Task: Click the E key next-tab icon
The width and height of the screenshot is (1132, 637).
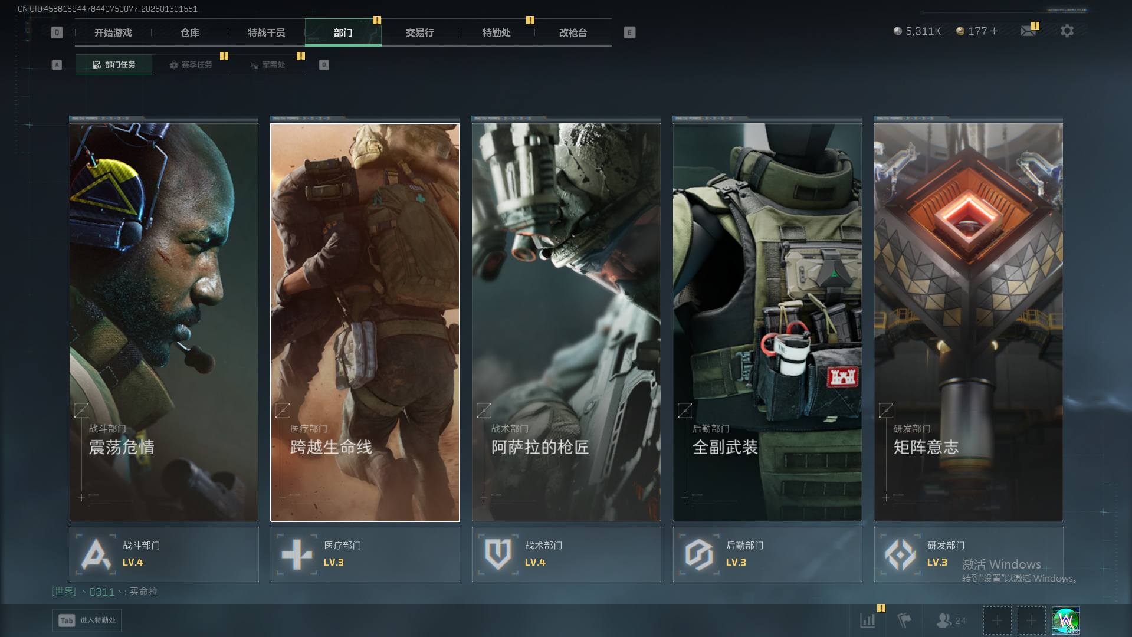Action: [629, 32]
